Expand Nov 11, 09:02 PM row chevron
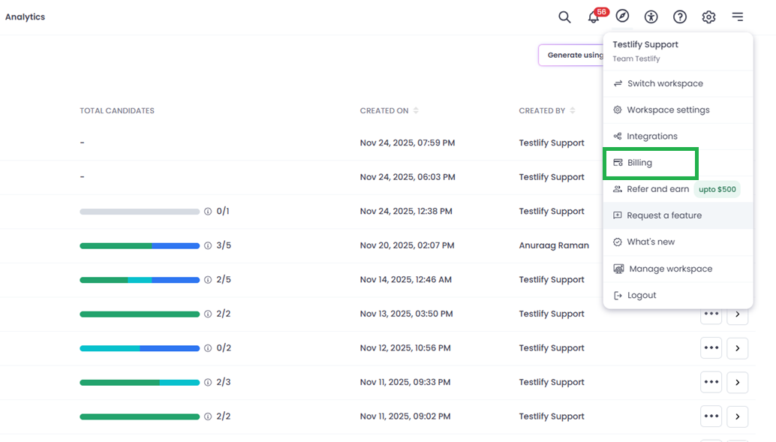The image size is (776, 442). tap(738, 416)
